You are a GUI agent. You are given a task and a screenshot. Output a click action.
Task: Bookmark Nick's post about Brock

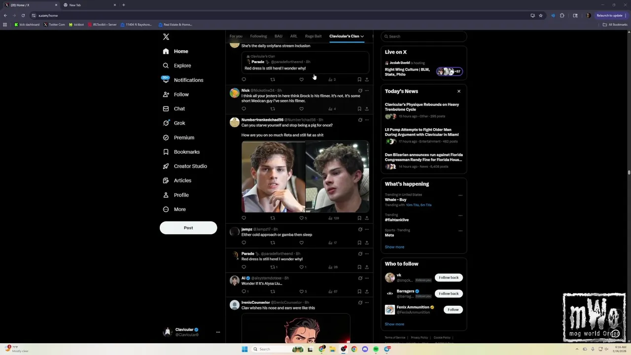tap(359, 109)
